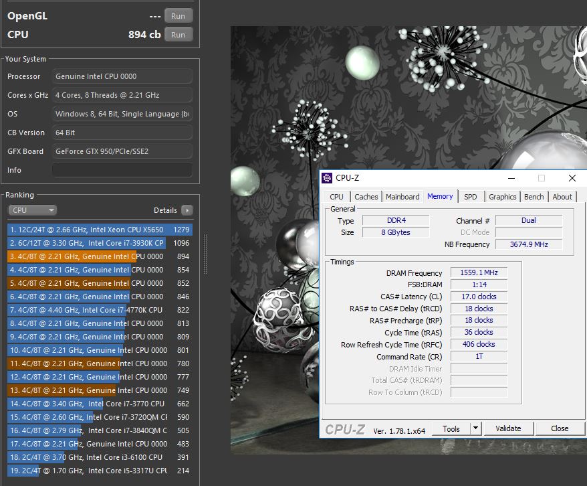This screenshot has height=486, width=587.
Task: Open the Bench tab in CPU-Z
Action: pos(534,197)
